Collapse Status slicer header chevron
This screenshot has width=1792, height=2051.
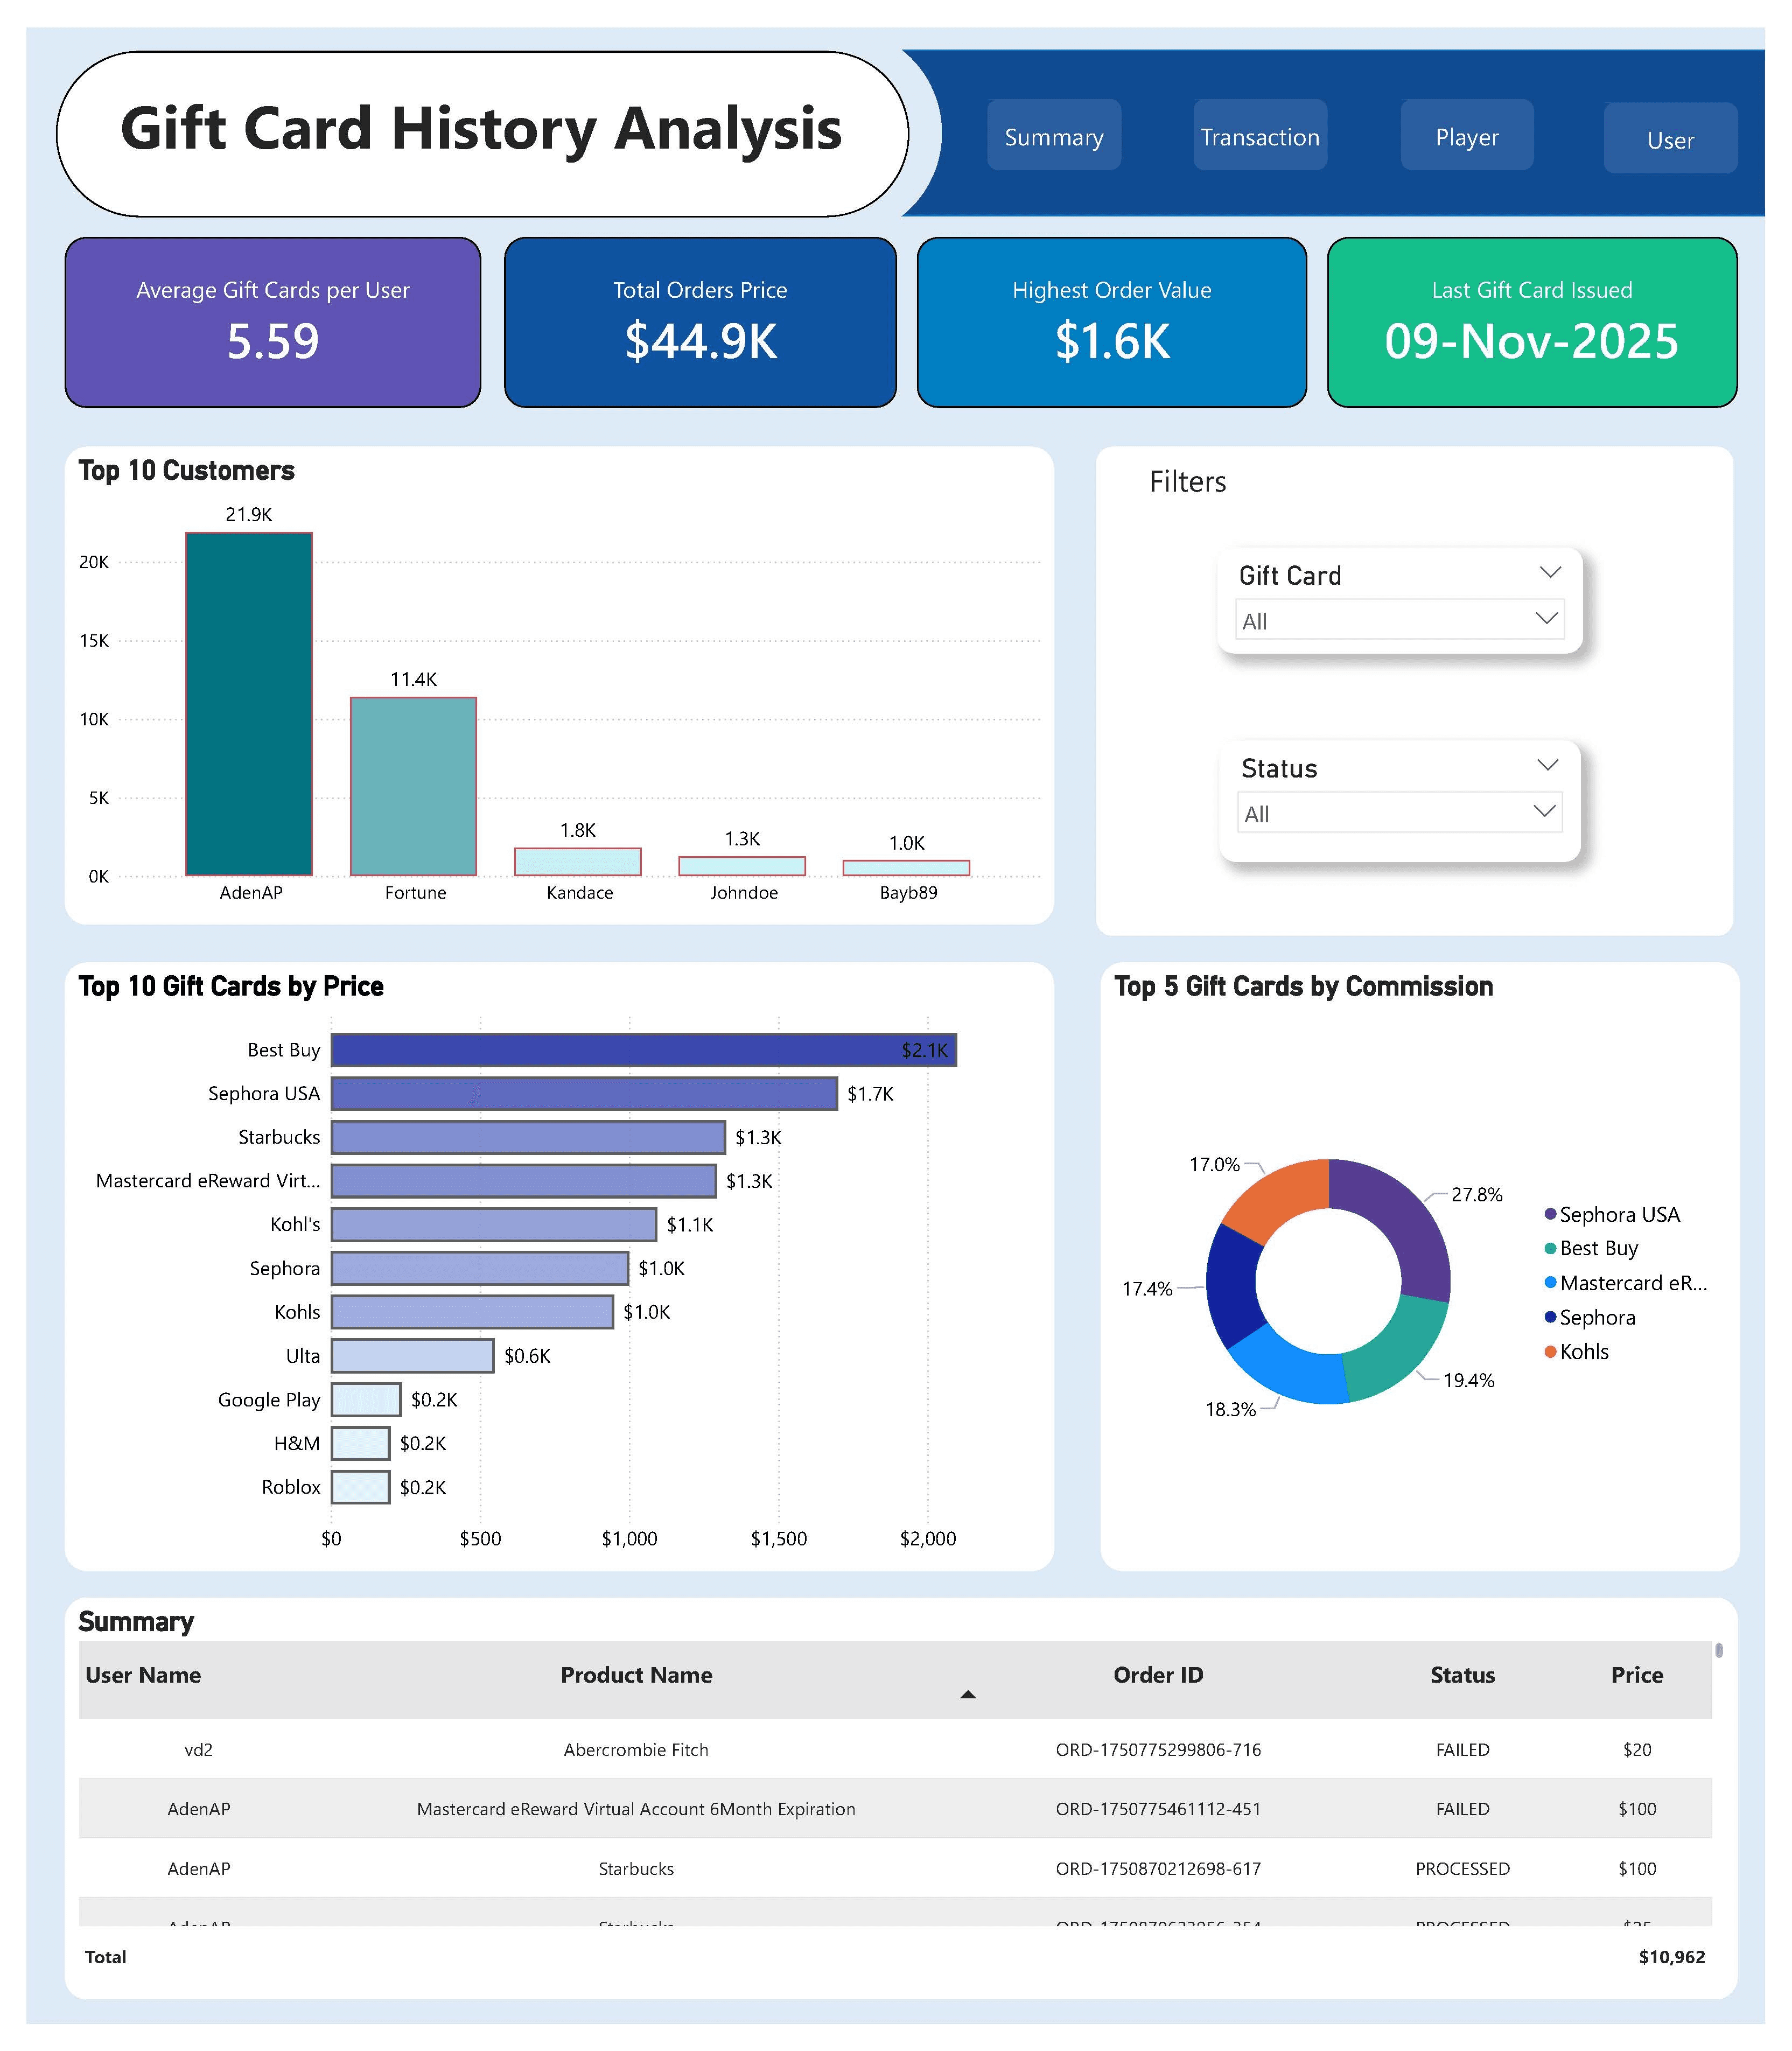[x=1546, y=765]
